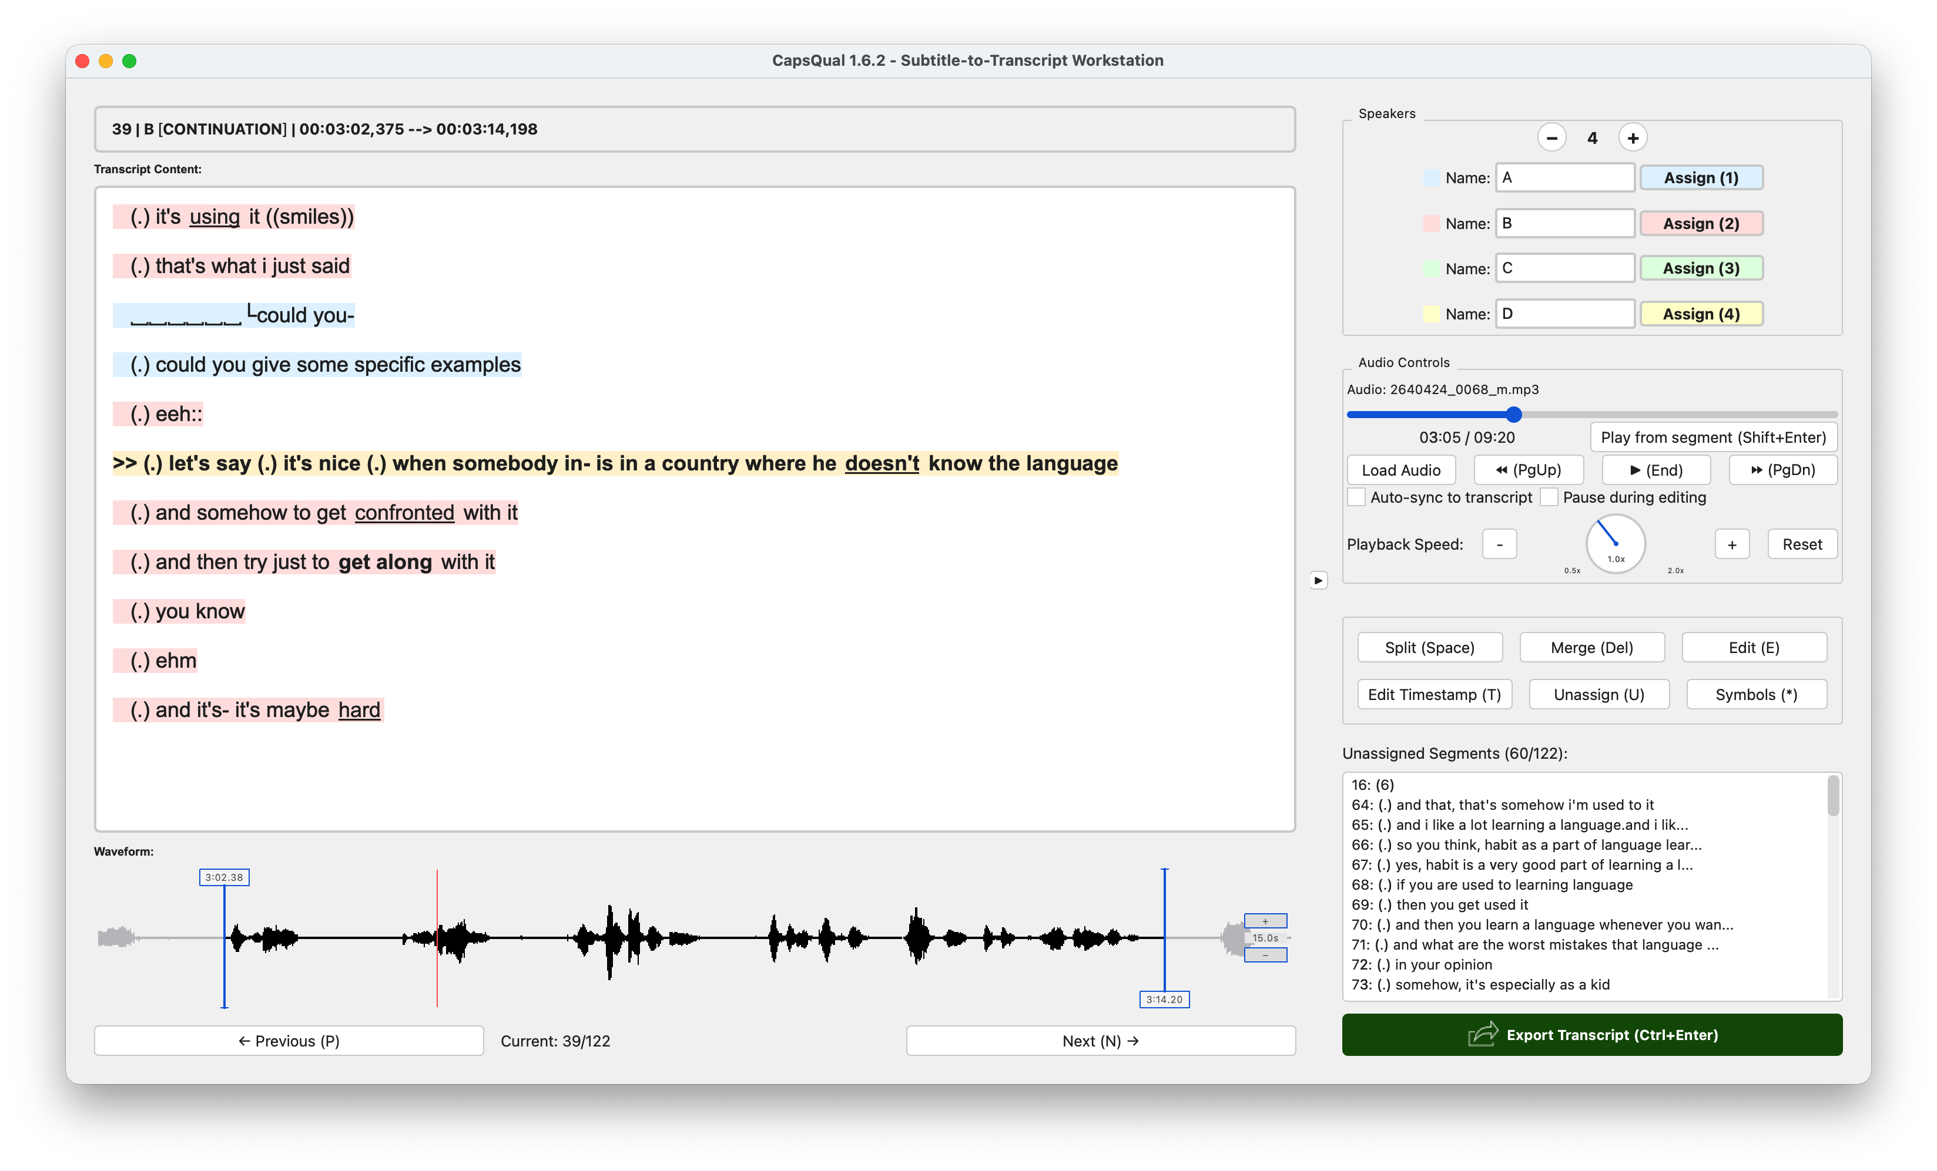Select line "that's what i just said"
Screen dimensions: 1937x1171
231,266
